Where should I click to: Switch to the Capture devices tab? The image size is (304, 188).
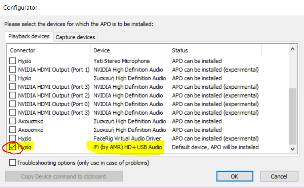[x=75, y=37]
